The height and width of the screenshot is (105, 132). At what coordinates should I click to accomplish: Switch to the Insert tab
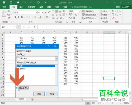click(x=21, y=7)
